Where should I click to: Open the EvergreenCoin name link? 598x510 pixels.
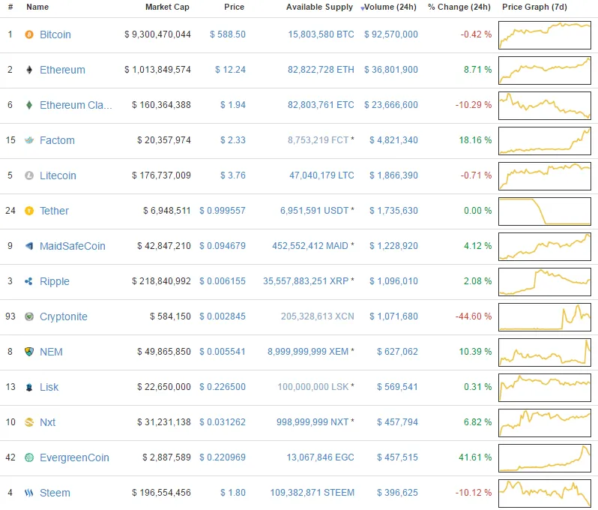(x=74, y=457)
